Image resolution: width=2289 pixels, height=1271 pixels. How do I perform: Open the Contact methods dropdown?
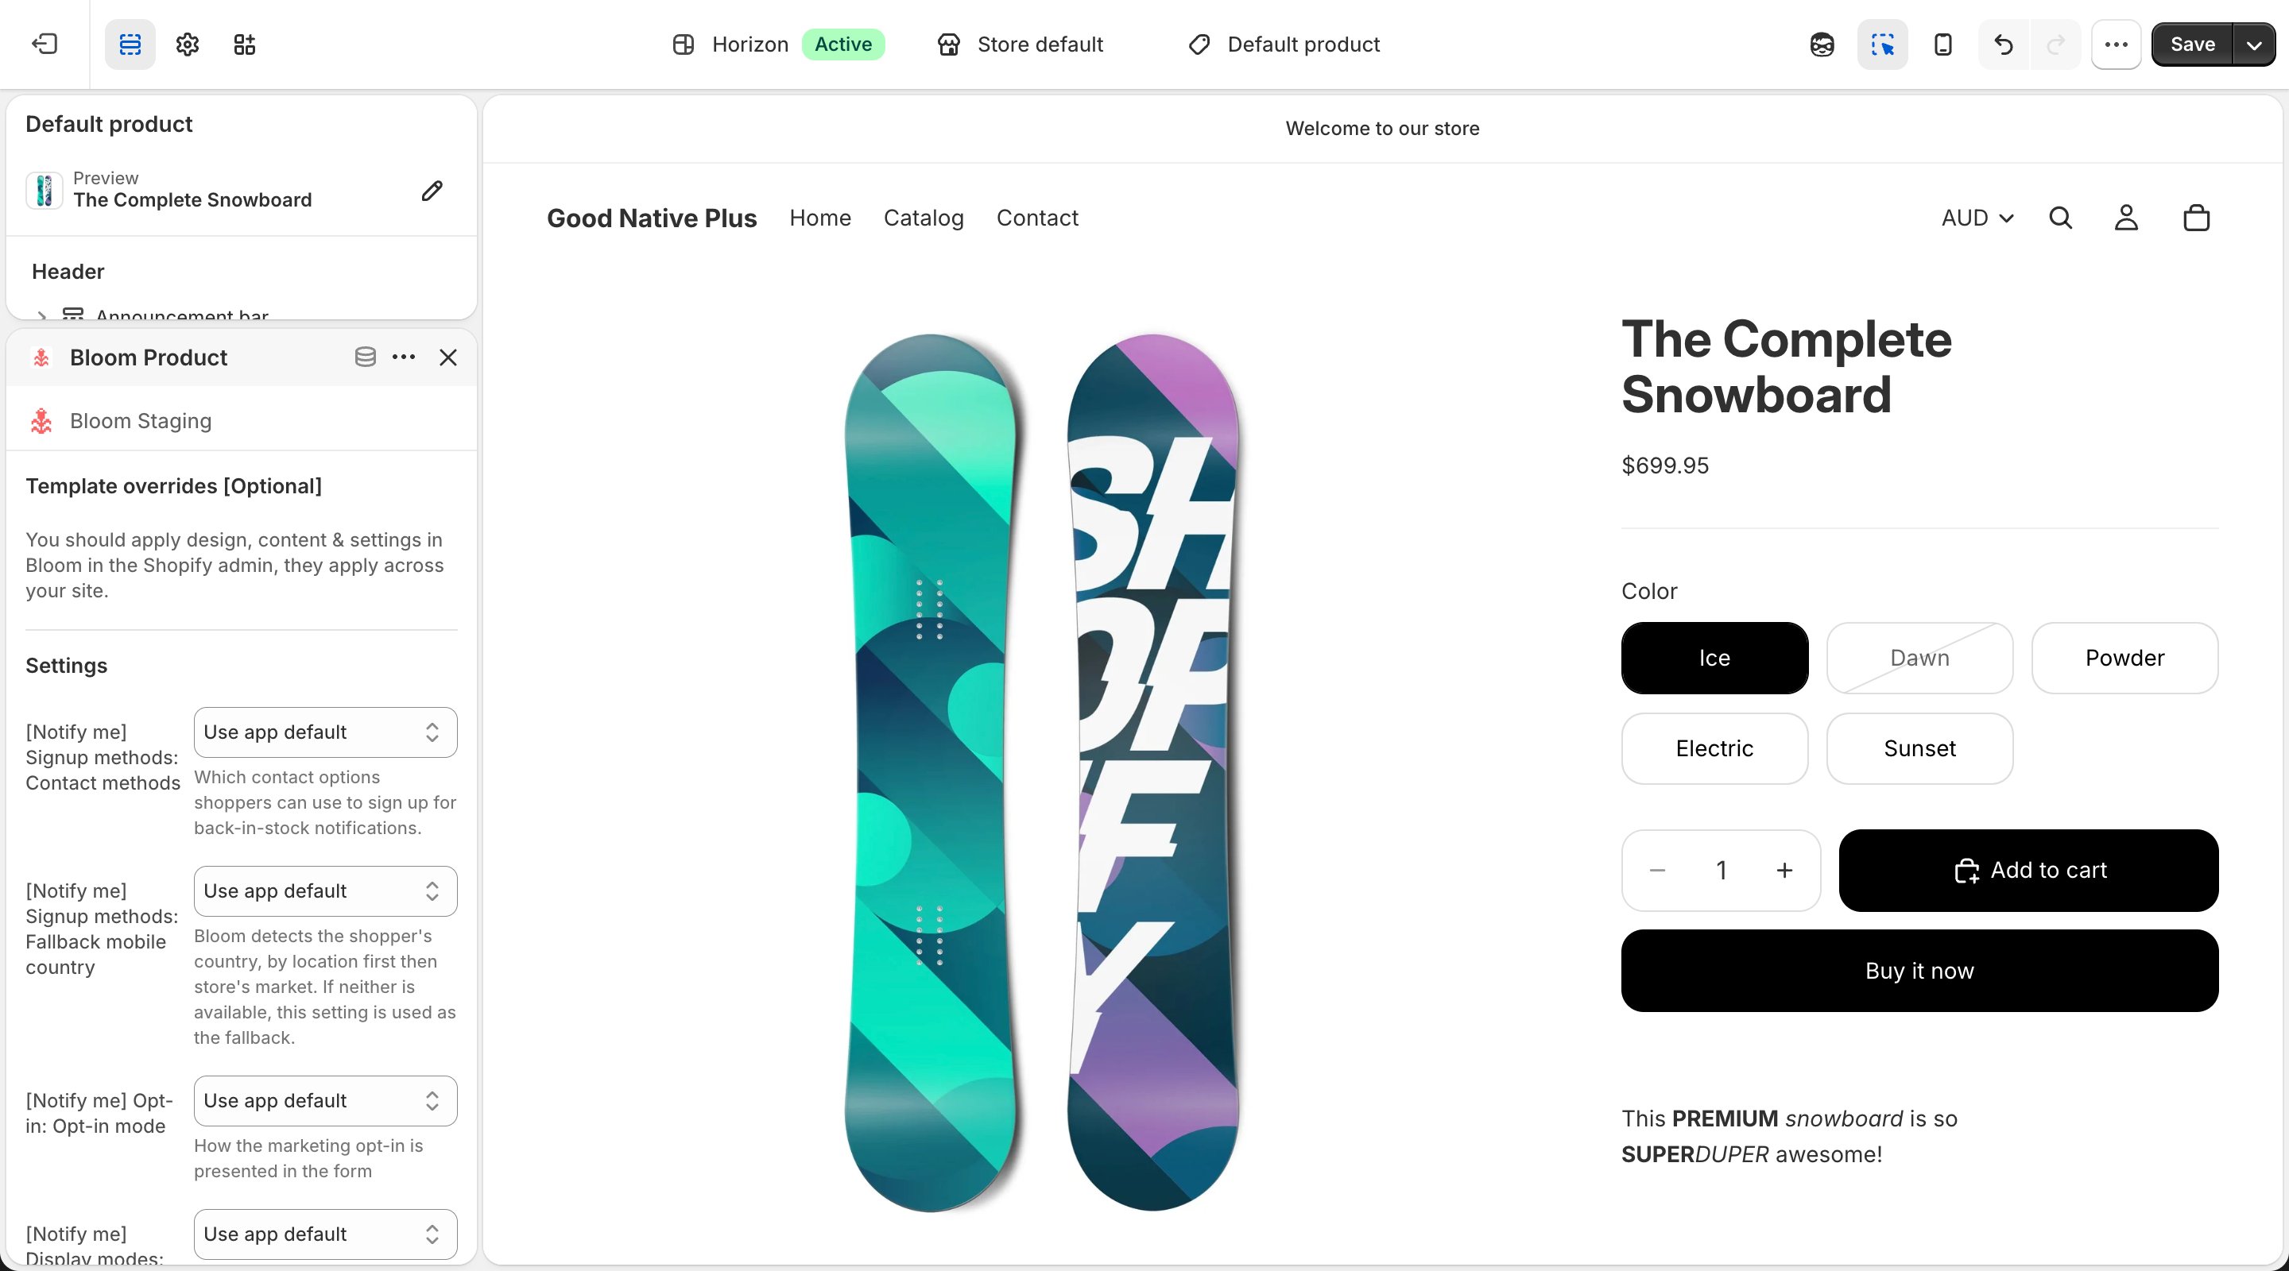pos(325,732)
